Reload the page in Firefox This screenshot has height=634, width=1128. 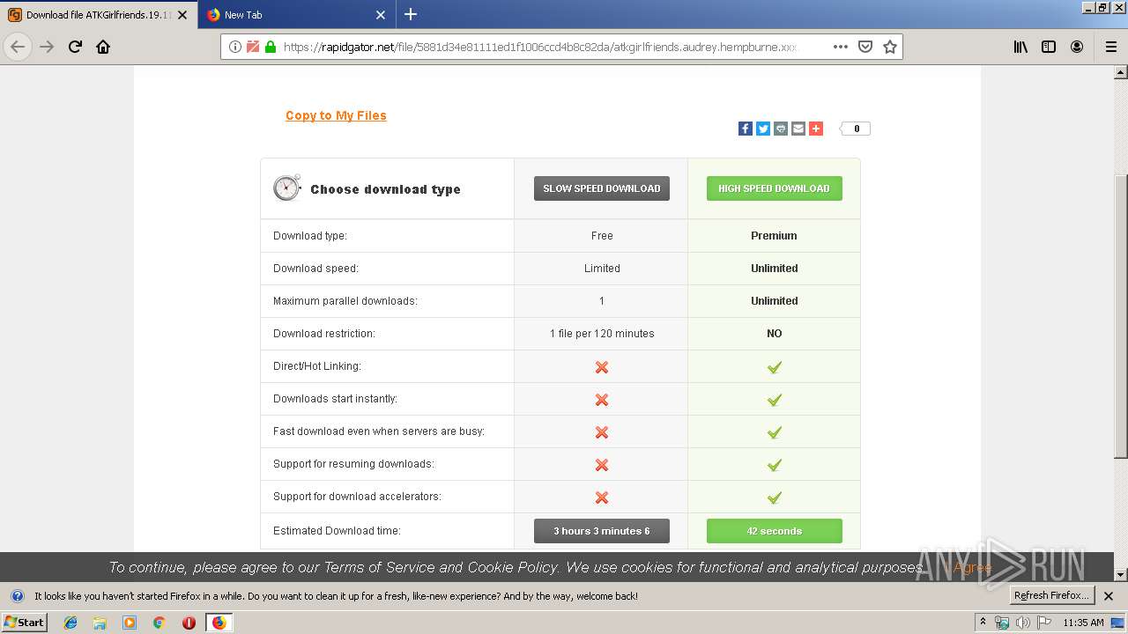pos(75,47)
